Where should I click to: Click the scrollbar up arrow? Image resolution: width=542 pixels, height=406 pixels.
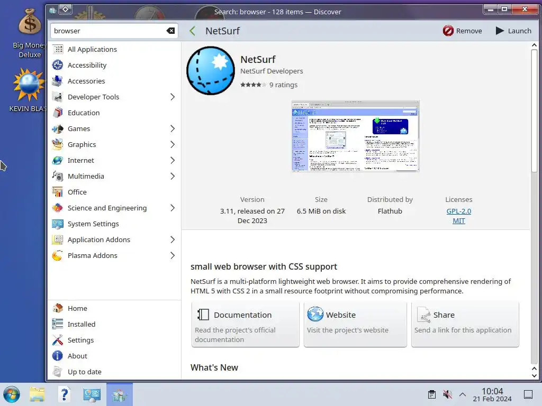(534, 45)
